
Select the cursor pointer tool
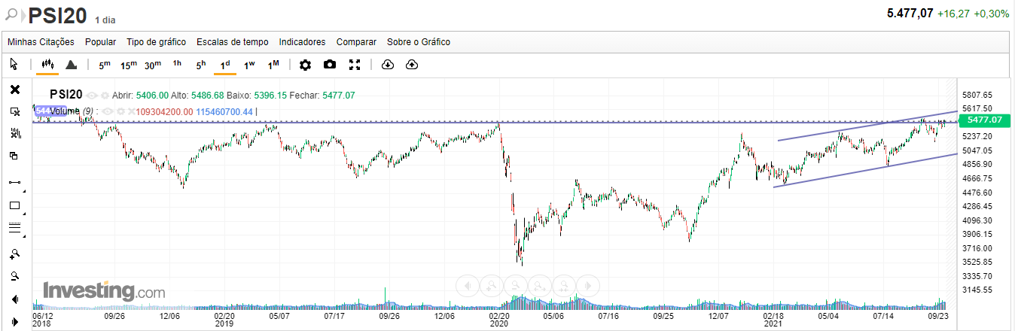click(14, 65)
